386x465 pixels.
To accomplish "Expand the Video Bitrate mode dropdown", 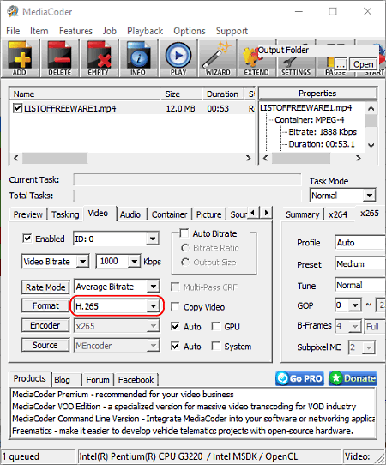I will [55, 262].
